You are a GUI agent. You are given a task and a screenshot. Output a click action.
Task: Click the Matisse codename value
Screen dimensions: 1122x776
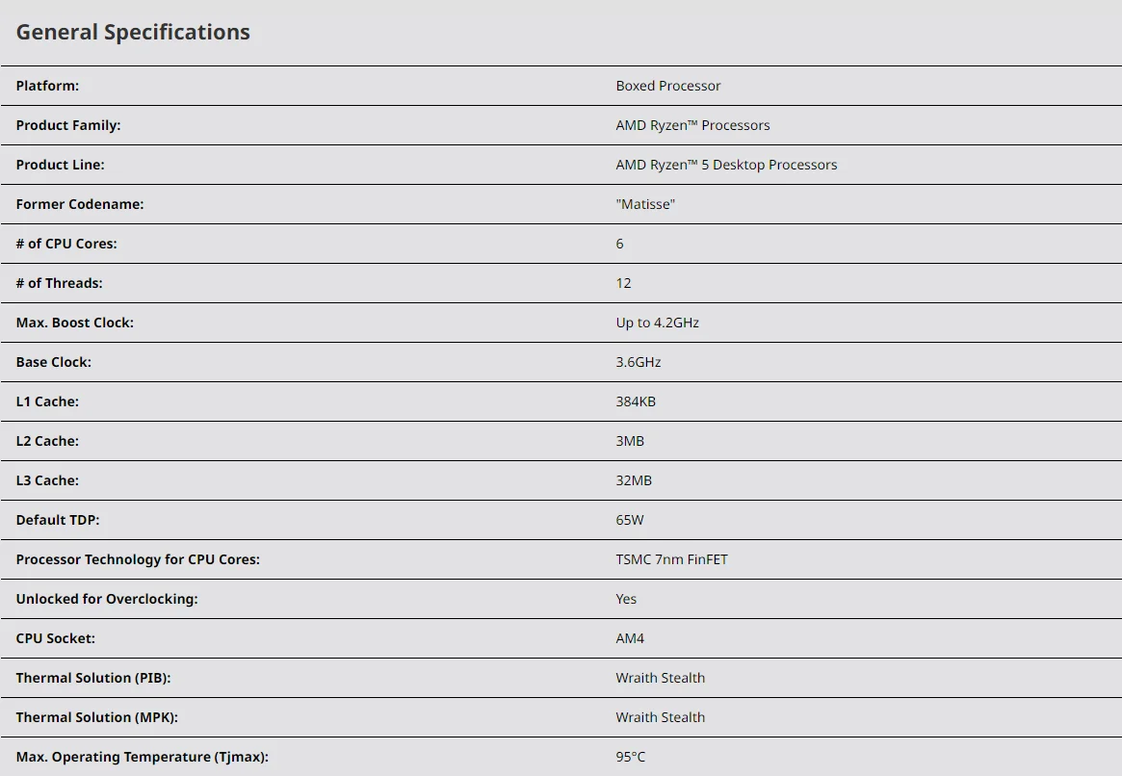[x=644, y=204]
